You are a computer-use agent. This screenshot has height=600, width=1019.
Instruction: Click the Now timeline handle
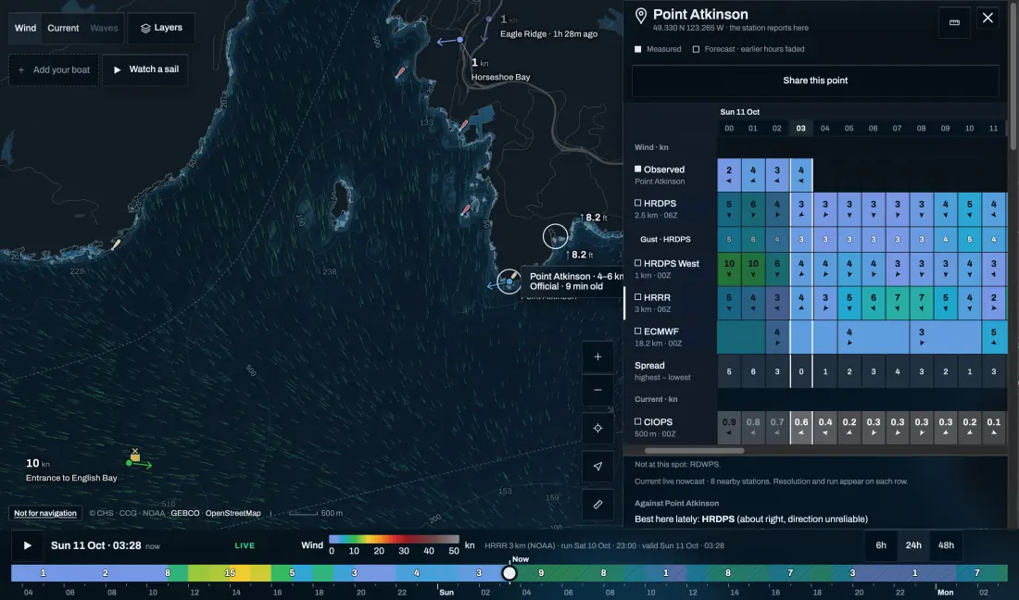(x=509, y=573)
